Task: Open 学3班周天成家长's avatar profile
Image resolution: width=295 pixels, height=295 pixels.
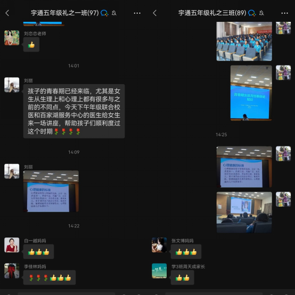Action: [159, 271]
